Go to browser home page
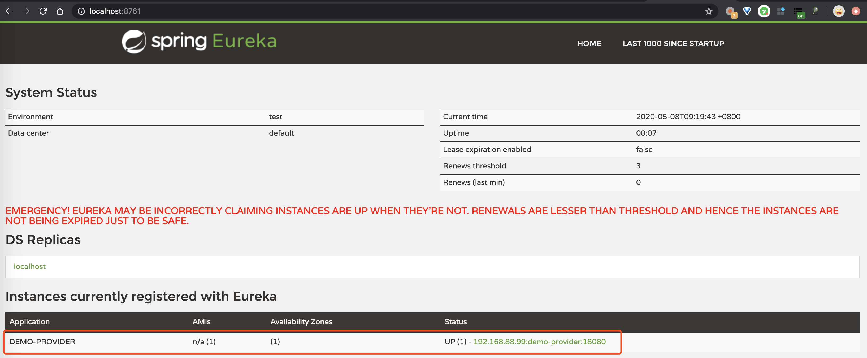Screen dimensions: 867x358 pos(60,11)
